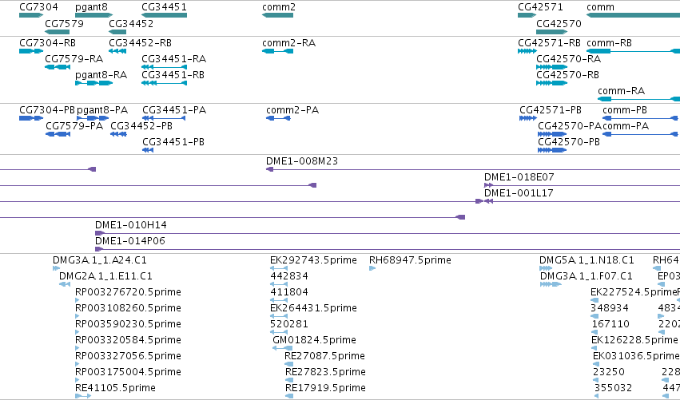Click EST GM01824.5prime
This screenshot has width=680, height=400.
[x=282, y=348]
